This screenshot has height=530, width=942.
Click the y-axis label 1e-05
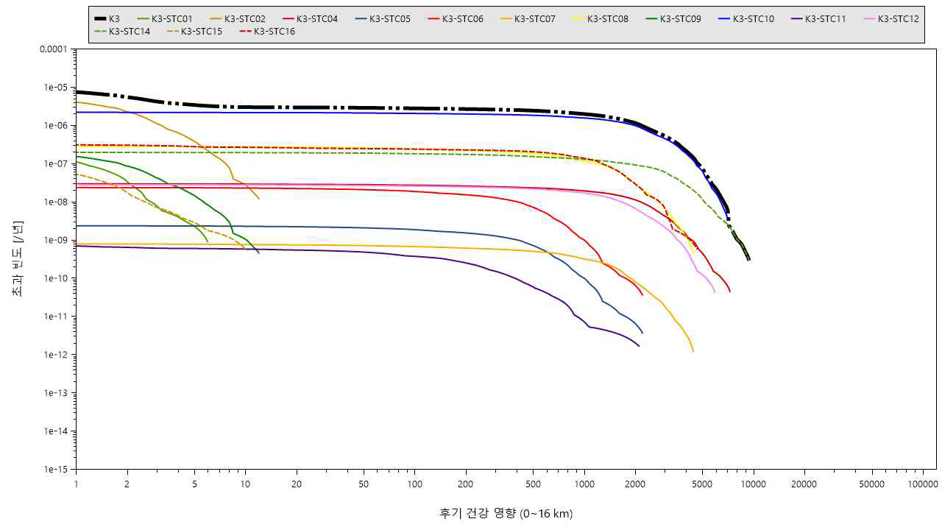56,88
